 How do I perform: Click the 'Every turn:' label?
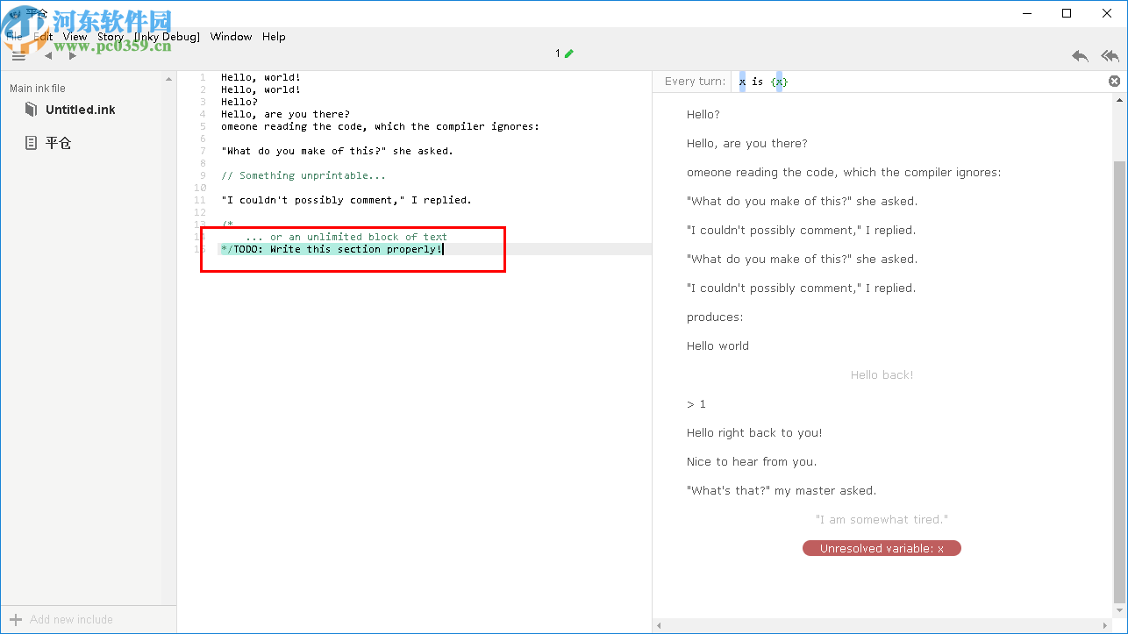click(696, 82)
